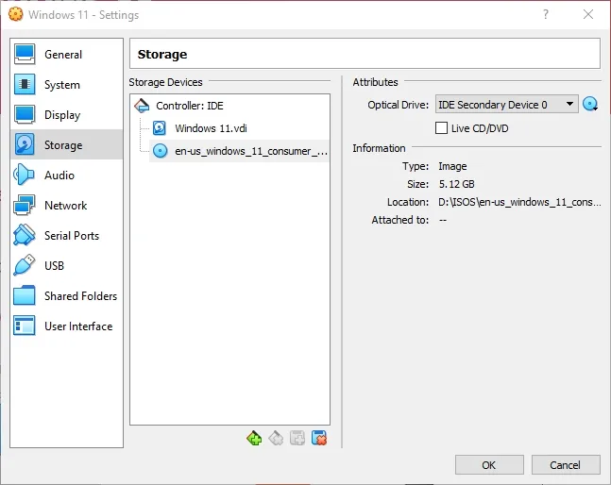611x485 pixels.
Task: Open Shared Folders settings label
Action: tap(80, 296)
